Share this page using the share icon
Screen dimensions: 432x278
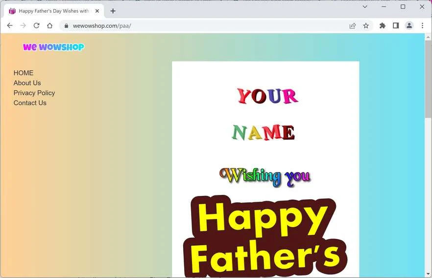pyautogui.click(x=352, y=26)
